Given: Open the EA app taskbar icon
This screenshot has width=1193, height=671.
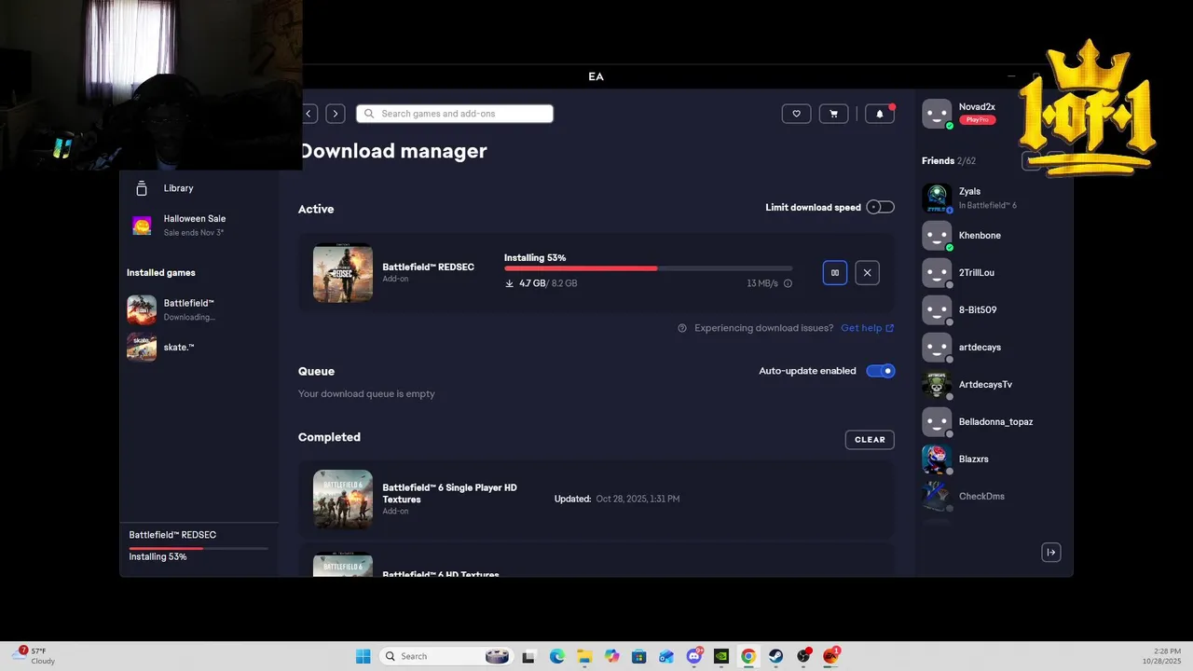Looking at the screenshot, I should [x=830, y=656].
